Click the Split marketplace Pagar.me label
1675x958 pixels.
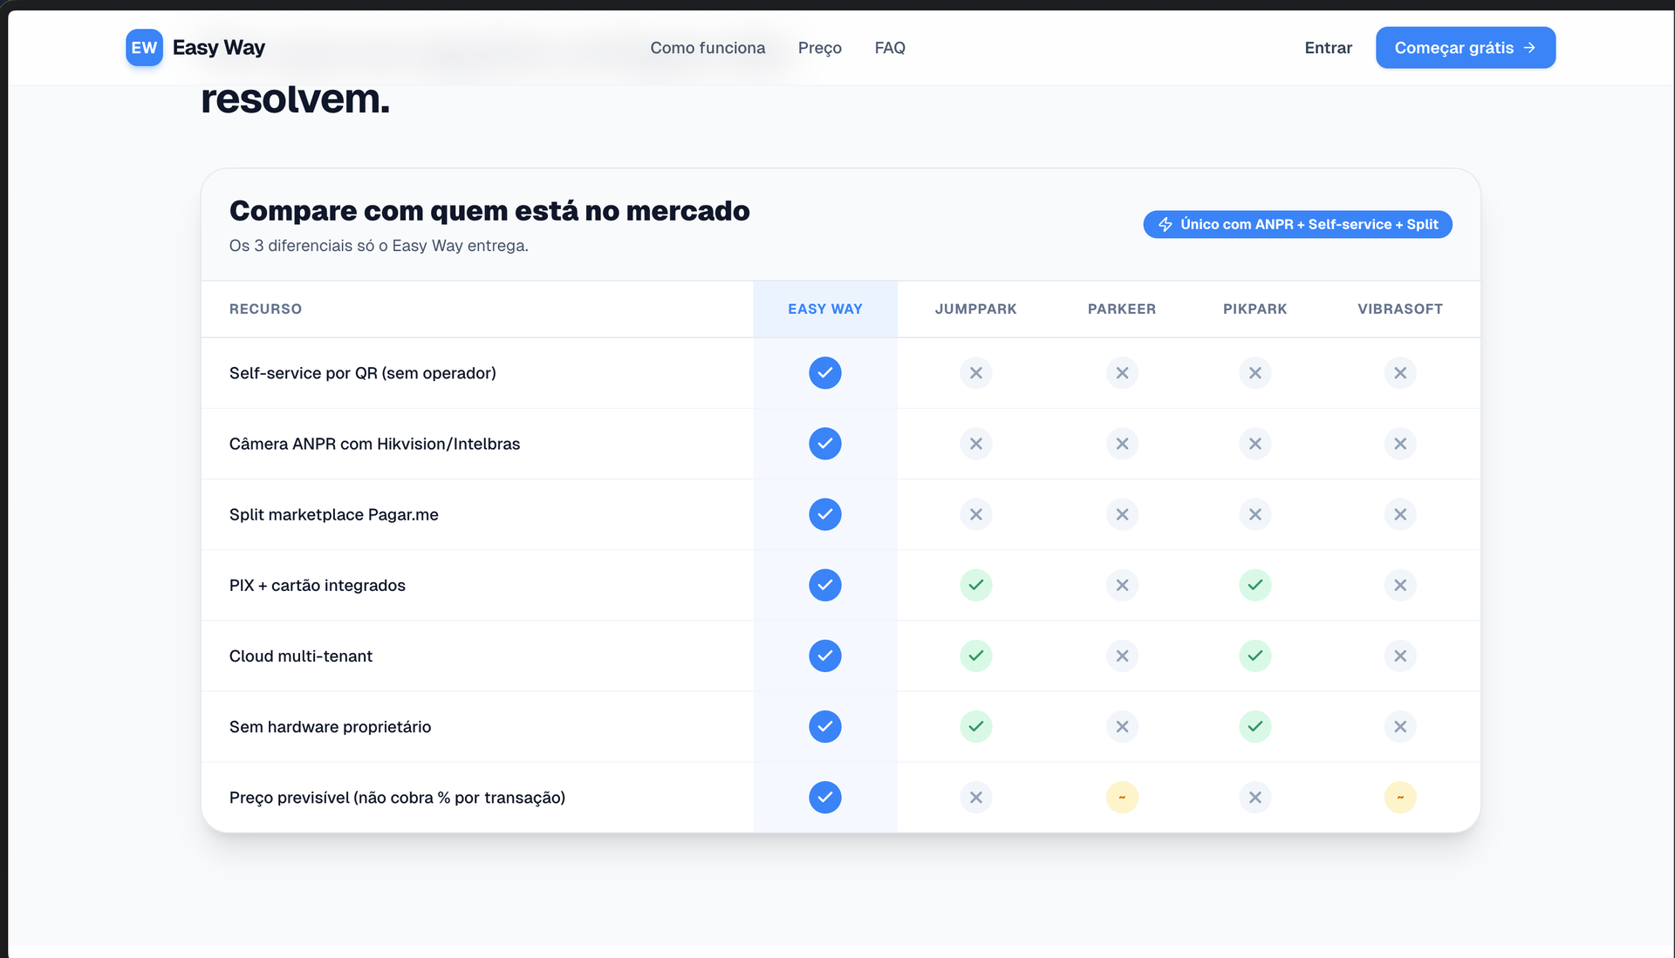pos(333,514)
